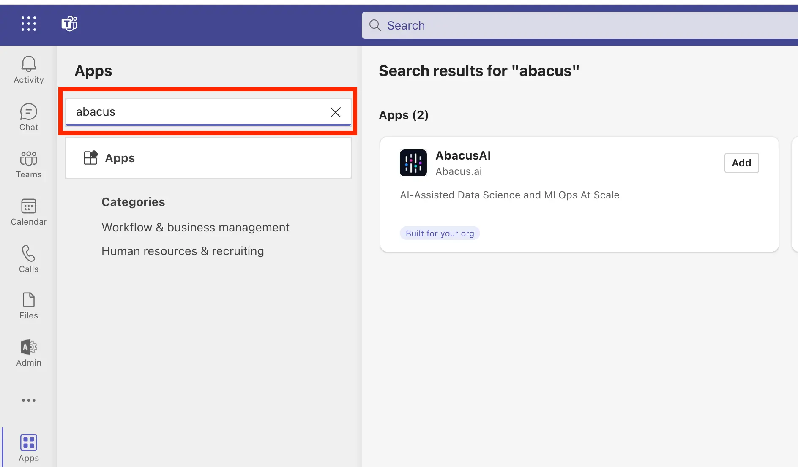Click inside the top Search bar
Viewport: 798px width, 467px height.
coord(507,25)
